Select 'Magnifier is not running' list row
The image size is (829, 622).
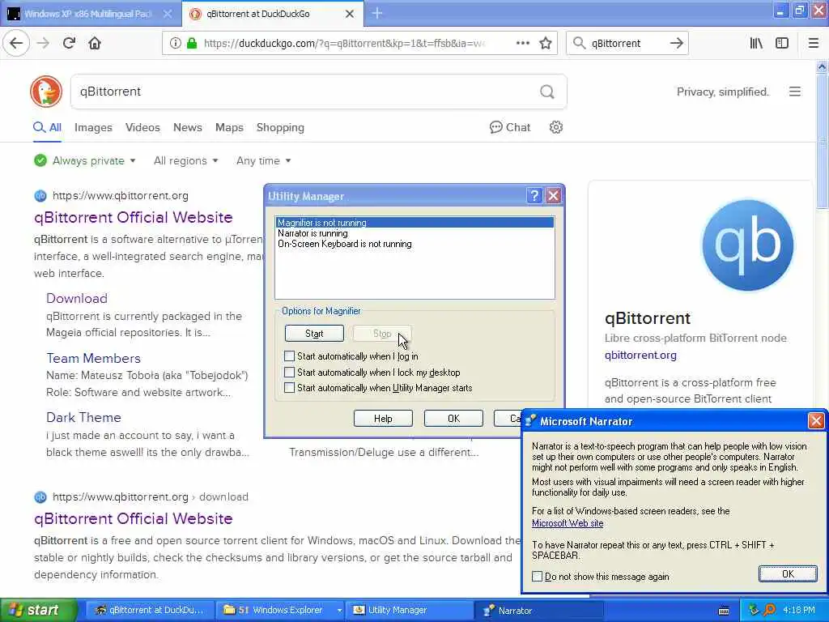pyautogui.click(x=415, y=223)
